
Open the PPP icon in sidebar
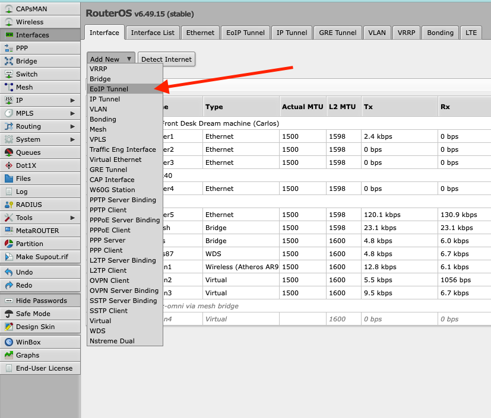(9, 48)
